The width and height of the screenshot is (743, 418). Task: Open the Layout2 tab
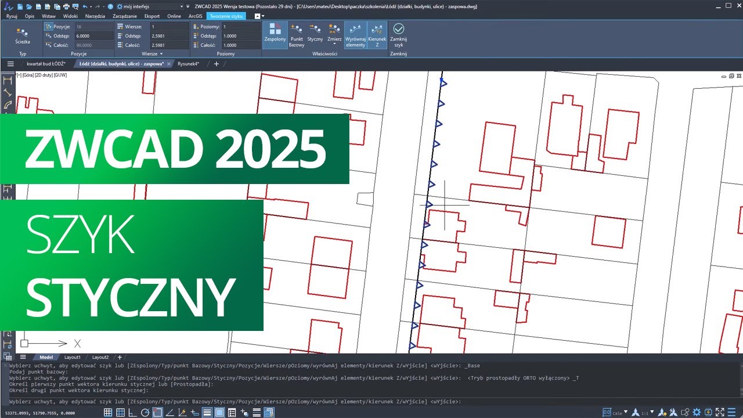pyautogui.click(x=100, y=357)
